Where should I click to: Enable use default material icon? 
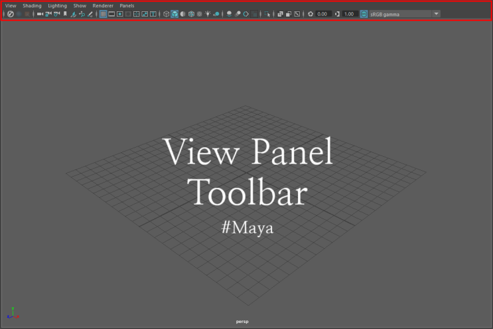click(182, 14)
